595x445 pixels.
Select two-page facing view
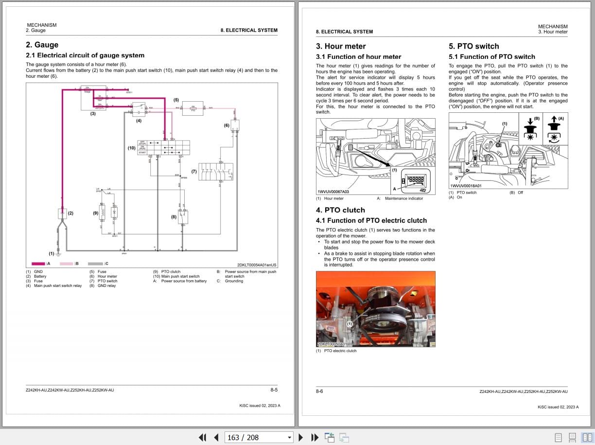coord(587,437)
